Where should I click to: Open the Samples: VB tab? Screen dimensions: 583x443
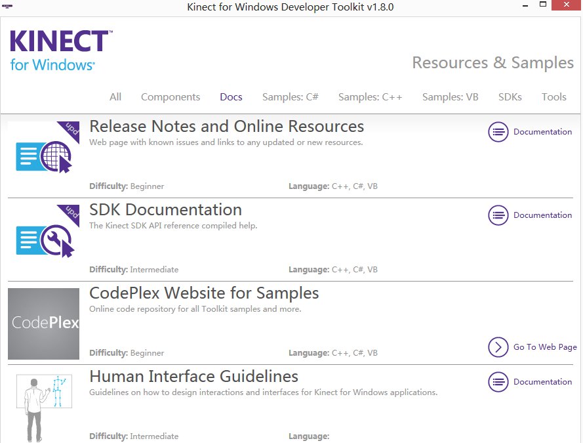tap(450, 96)
